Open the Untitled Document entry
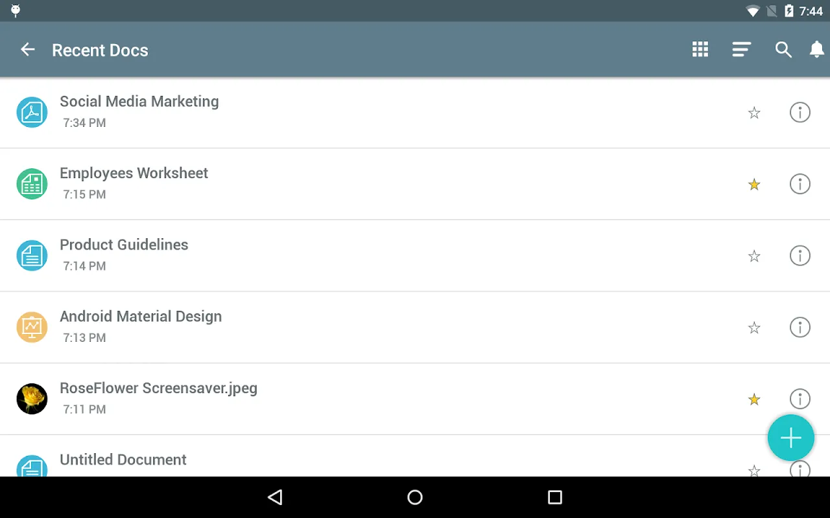 (x=123, y=460)
